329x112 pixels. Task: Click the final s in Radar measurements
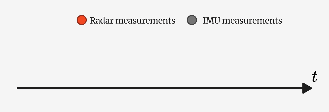click(174, 21)
